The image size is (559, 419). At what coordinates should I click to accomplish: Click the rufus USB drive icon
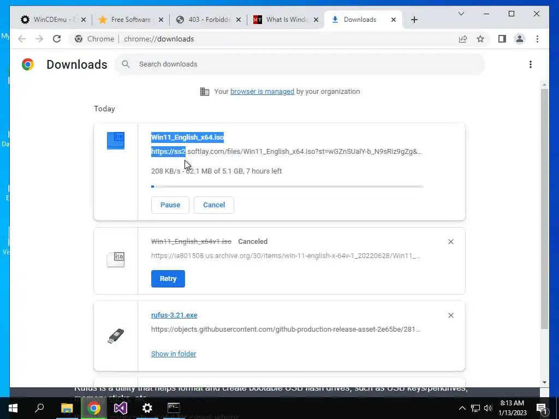(116, 336)
